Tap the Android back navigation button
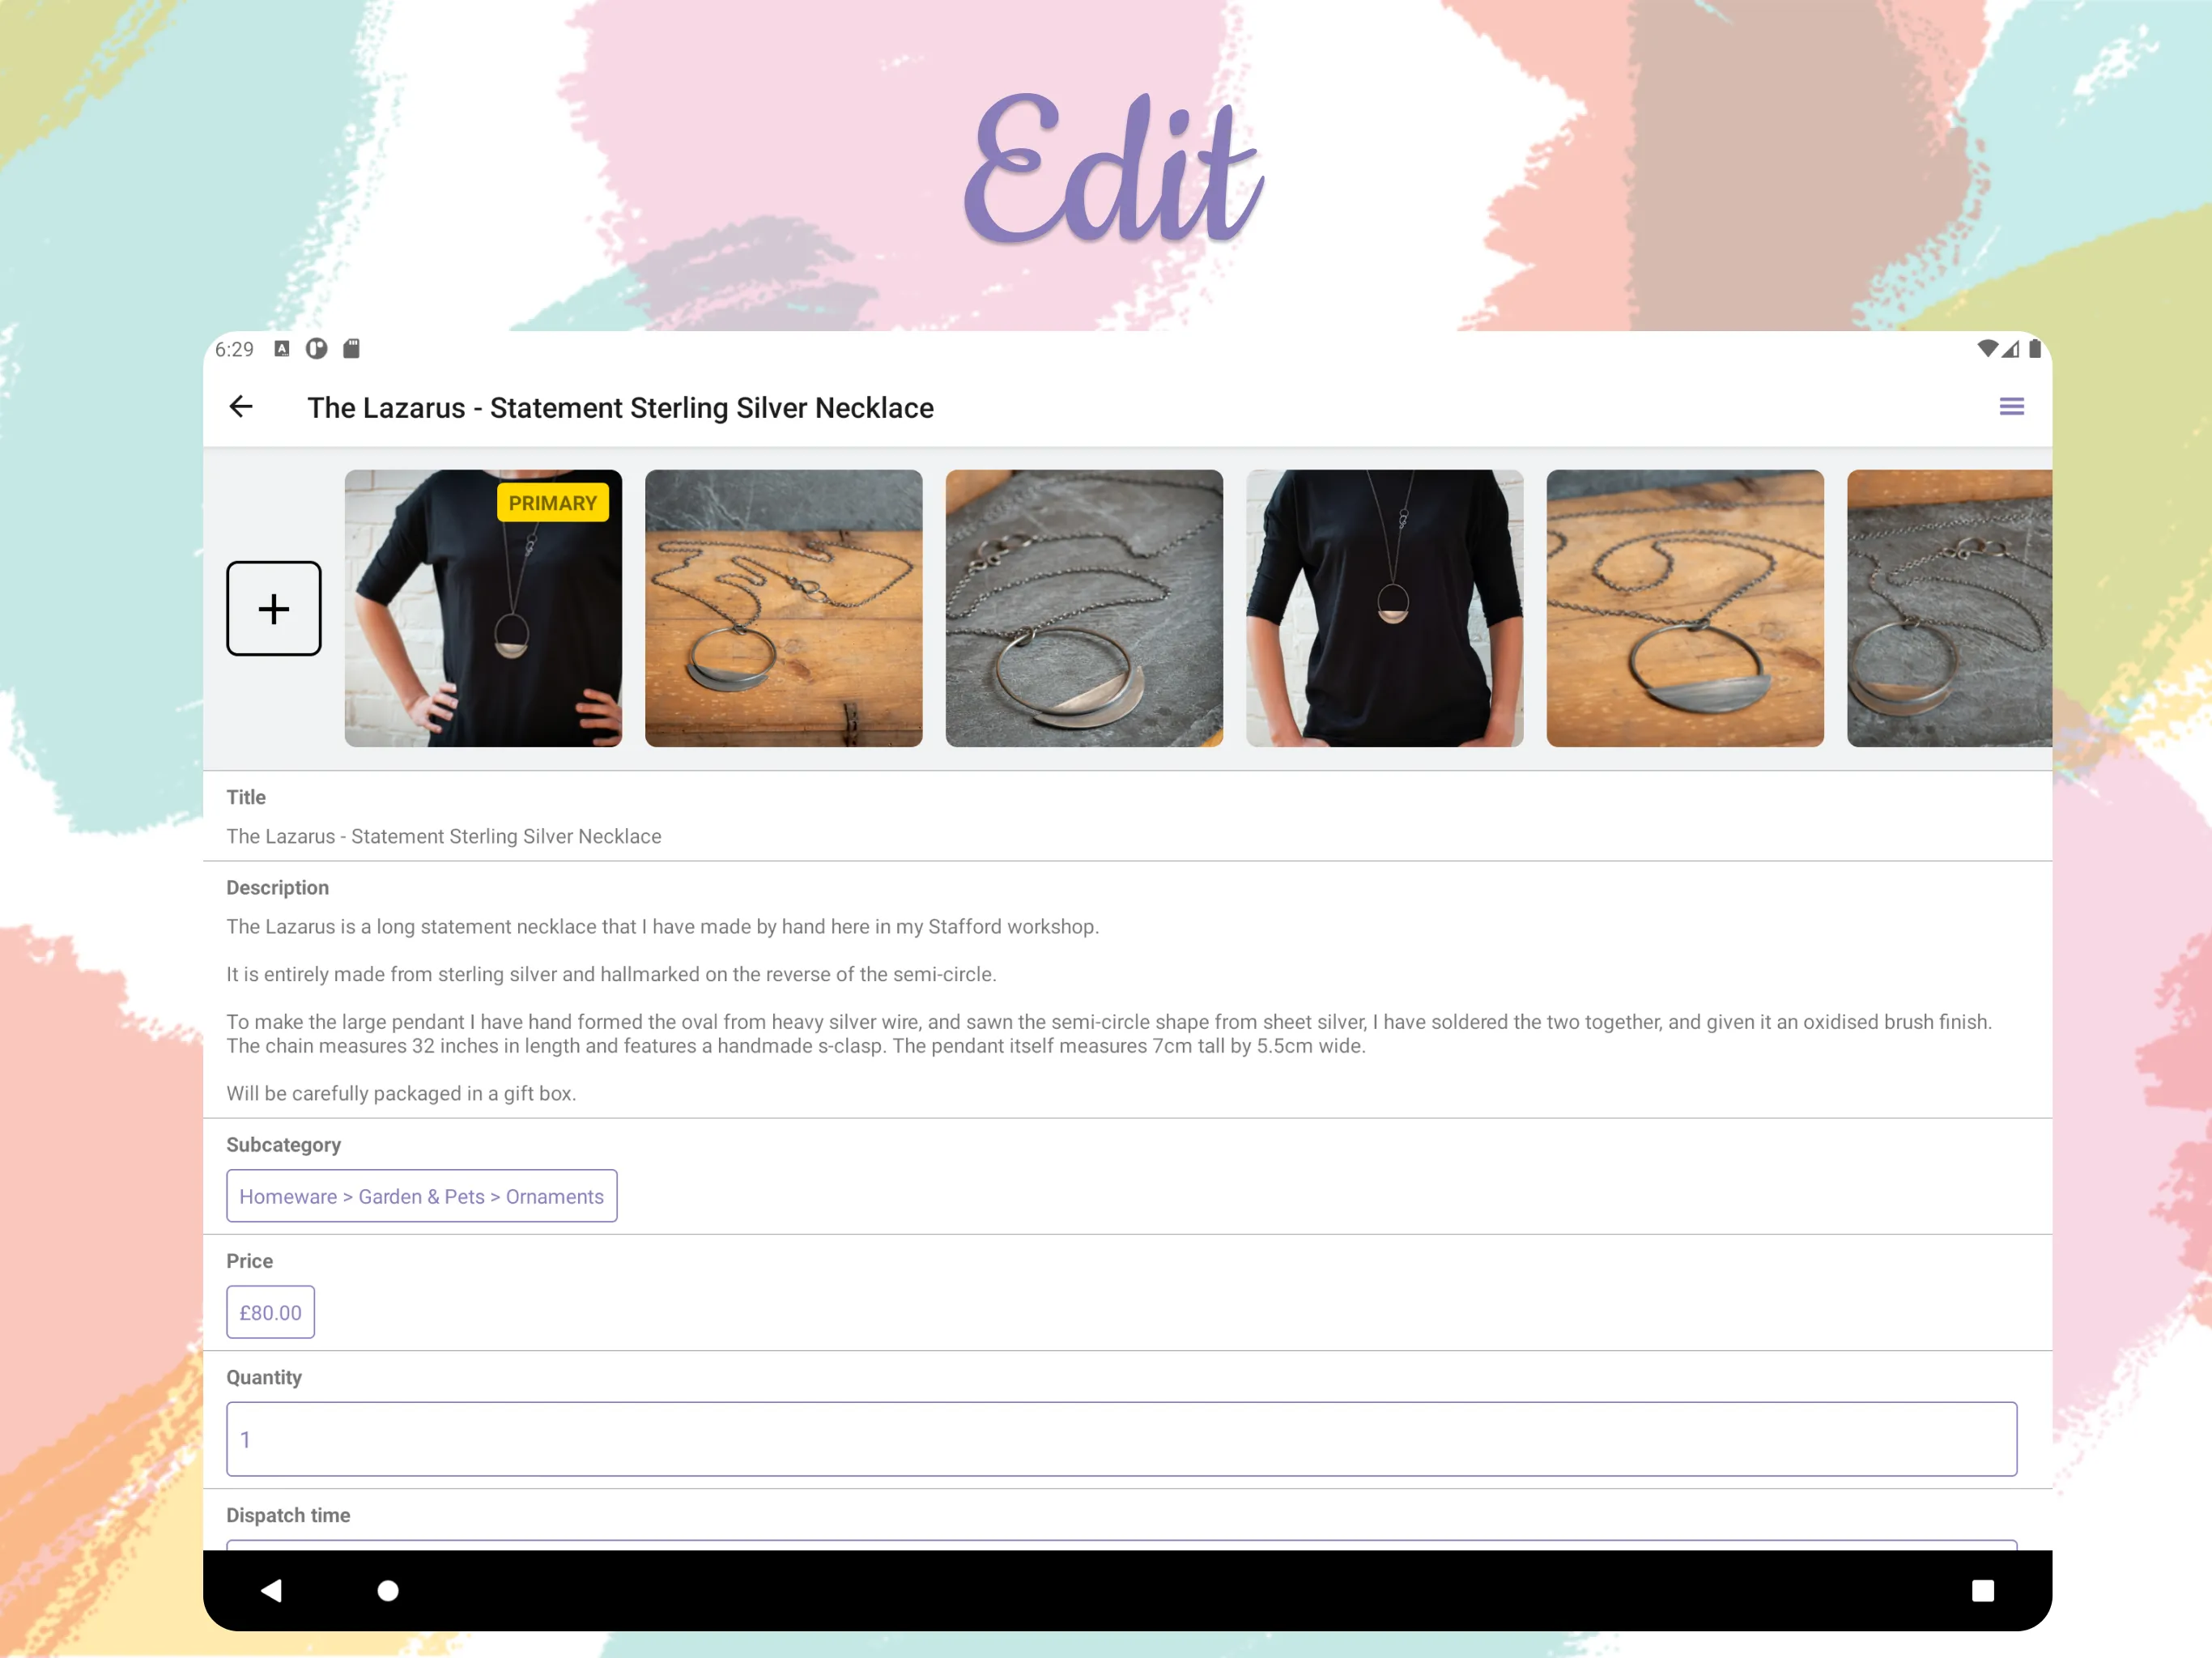Viewport: 2212px width, 1658px height. tap(271, 1590)
